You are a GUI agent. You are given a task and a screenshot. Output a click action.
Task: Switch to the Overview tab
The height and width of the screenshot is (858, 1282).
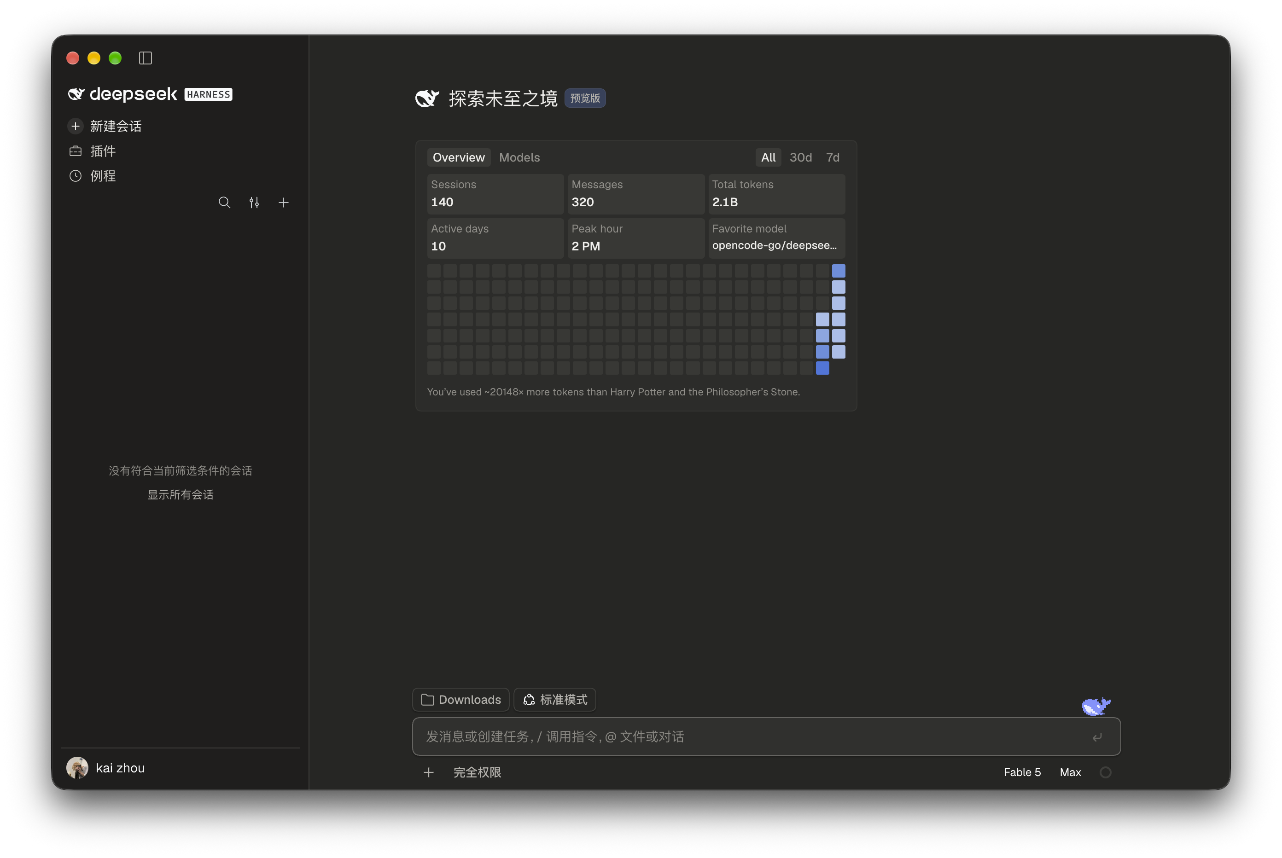tap(459, 157)
